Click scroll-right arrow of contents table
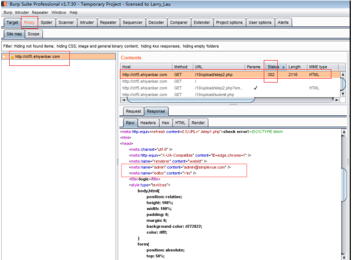 pyautogui.click(x=337, y=100)
